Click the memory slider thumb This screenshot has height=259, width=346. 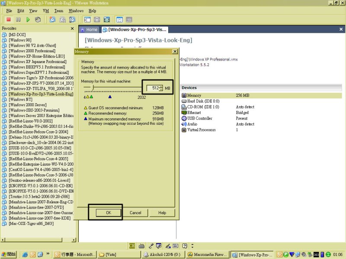click(x=93, y=88)
